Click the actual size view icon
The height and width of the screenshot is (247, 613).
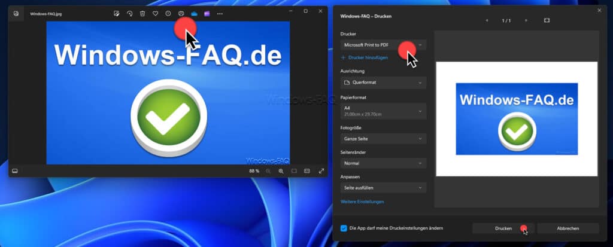(x=307, y=171)
